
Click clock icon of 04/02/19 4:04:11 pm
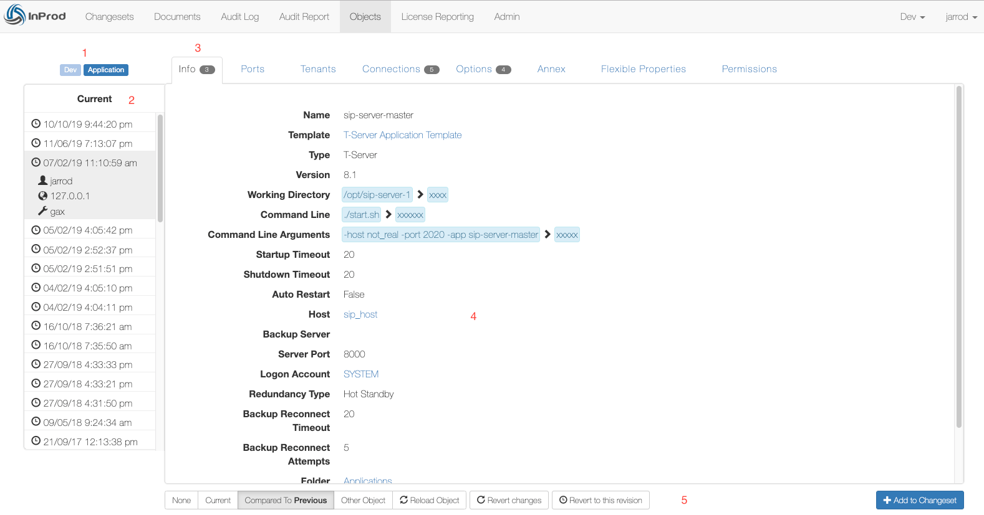coord(36,307)
